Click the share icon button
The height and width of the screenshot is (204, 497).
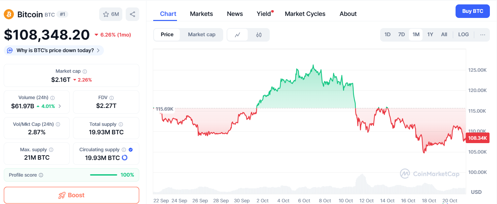pyautogui.click(x=132, y=14)
